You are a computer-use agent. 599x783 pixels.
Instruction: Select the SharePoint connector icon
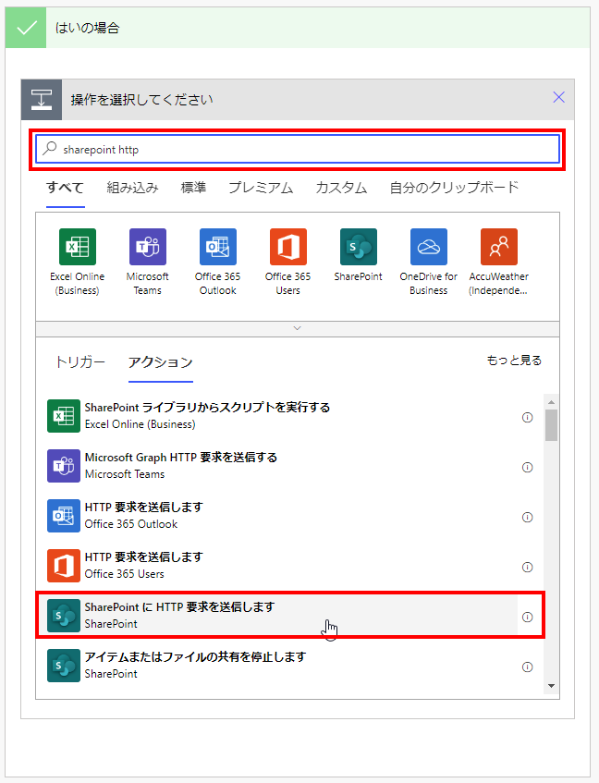click(x=359, y=247)
